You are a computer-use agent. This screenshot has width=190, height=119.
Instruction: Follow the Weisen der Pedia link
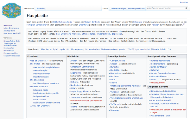pyautogui.click(x=92, y=22)
